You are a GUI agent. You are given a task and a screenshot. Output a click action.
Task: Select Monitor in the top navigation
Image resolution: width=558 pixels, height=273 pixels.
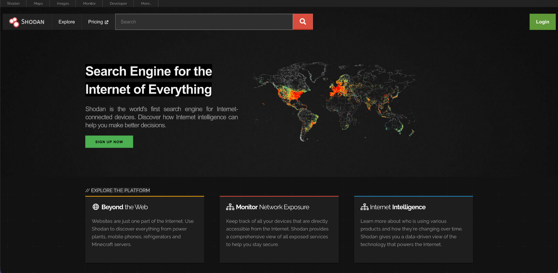89,4
